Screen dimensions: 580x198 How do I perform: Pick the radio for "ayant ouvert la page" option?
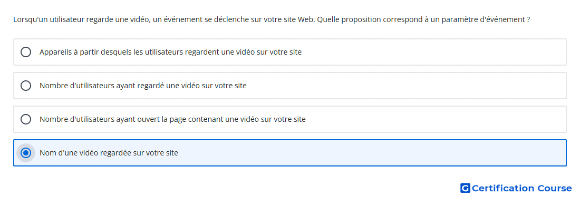tap(26, 119)
